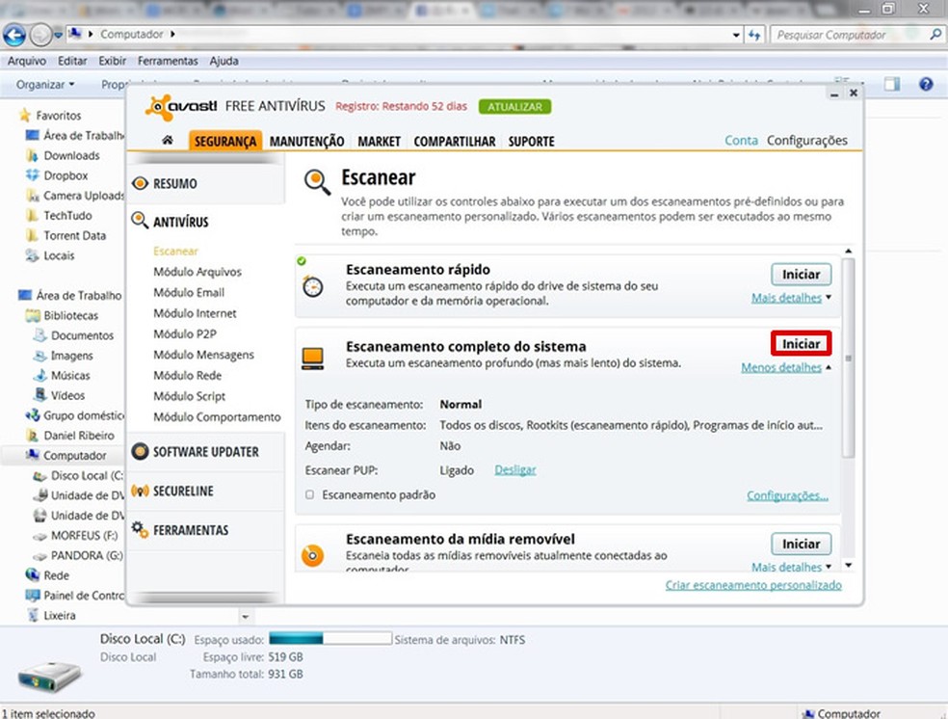Click Disco Local used space bar

tap(330, 639)
